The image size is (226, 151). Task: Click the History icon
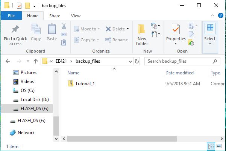point(191,42)
